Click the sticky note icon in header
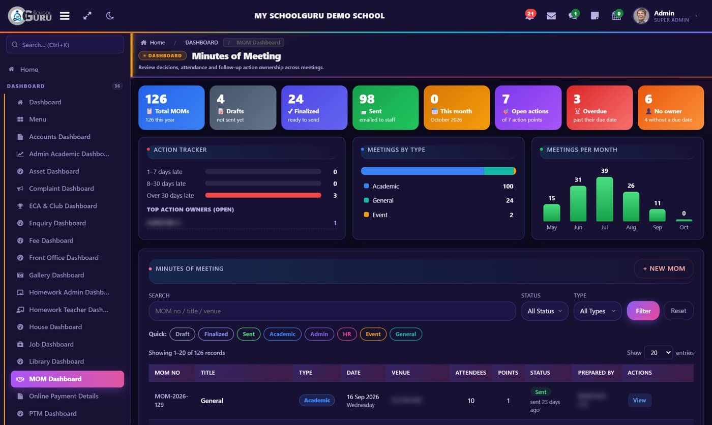This screenshot has height=425, width=712. [595, 16]
